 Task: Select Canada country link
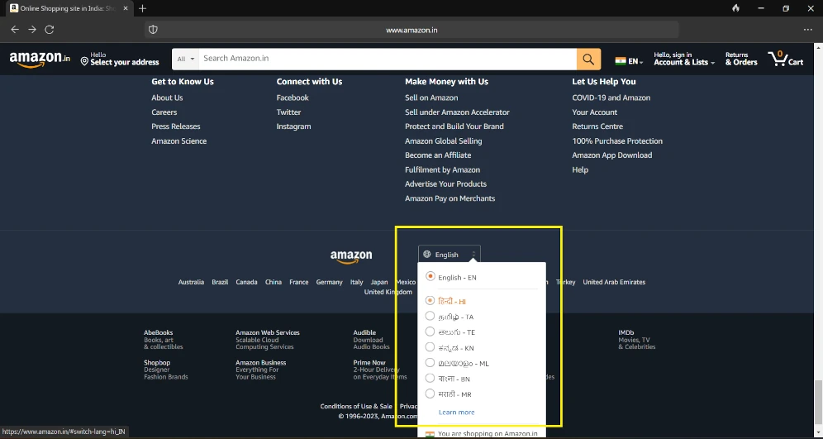247,282
